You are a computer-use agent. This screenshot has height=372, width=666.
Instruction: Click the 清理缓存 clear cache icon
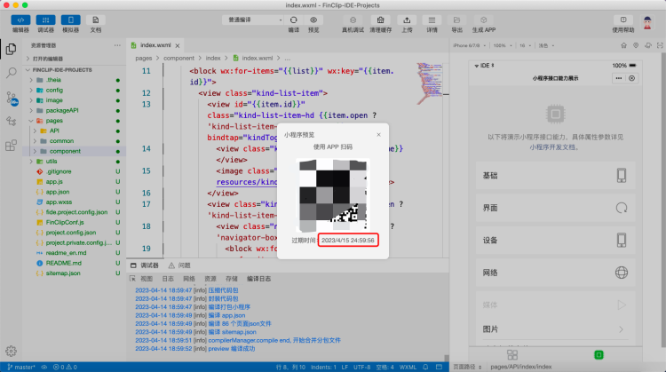tap(381, 20)
